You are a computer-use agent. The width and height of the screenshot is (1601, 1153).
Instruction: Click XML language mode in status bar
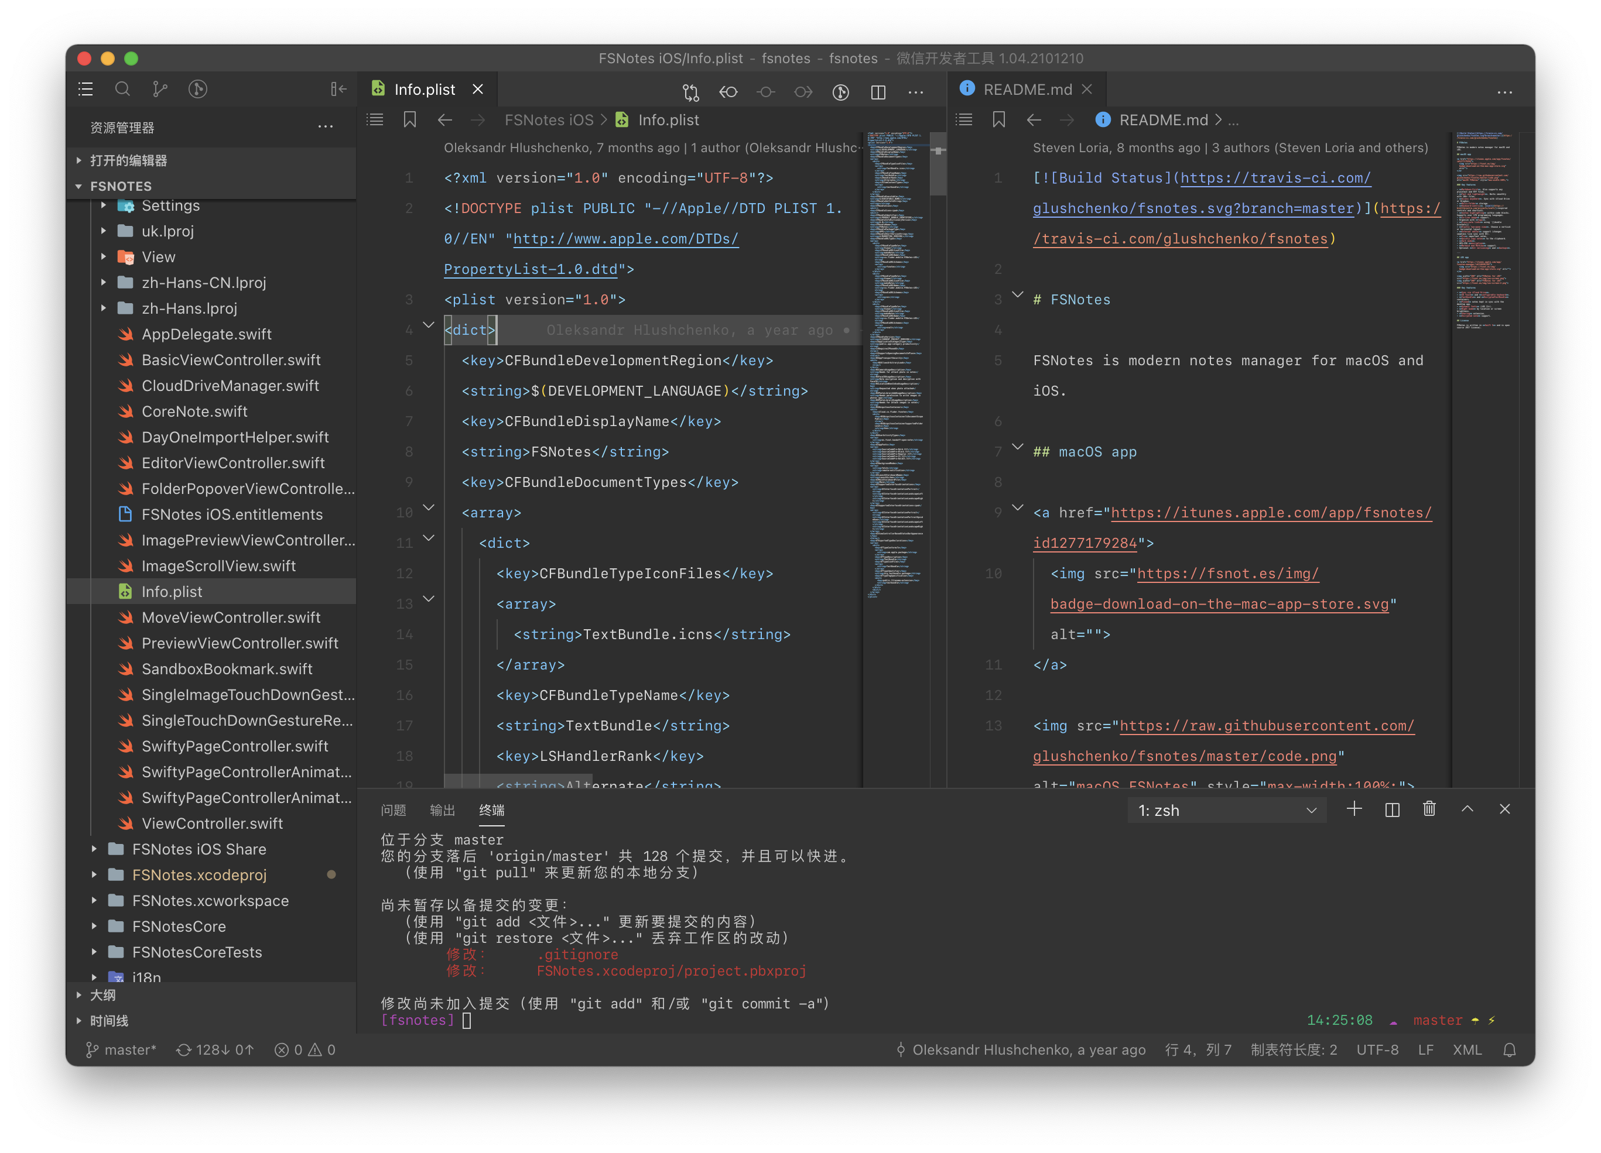[1467, 1050]
